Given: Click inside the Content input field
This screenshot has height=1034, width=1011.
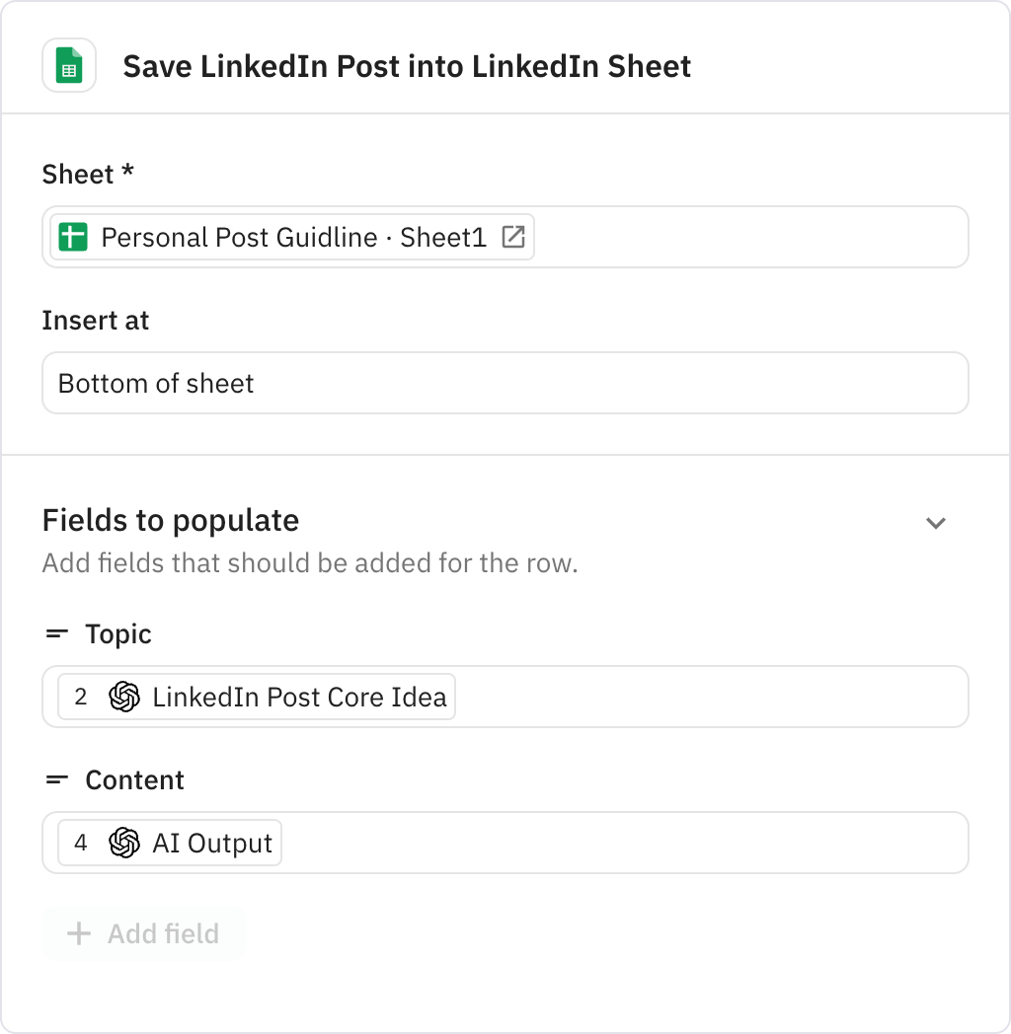Looking at the screenshot, I should [691, 843].
